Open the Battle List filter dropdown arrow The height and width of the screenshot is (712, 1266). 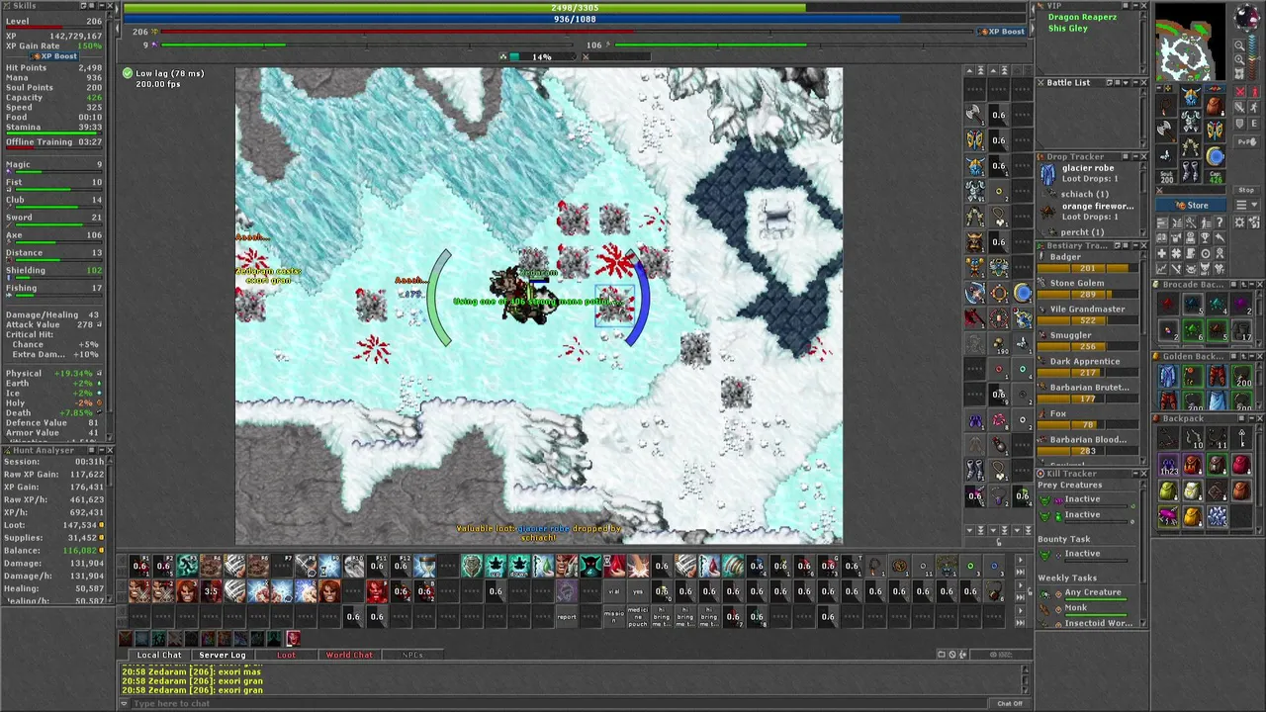1126,82
